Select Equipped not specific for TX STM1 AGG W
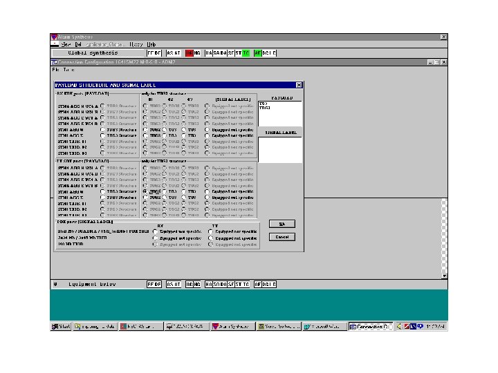The width and height of the screenshot is (498, 373). (x=207, y=191)
